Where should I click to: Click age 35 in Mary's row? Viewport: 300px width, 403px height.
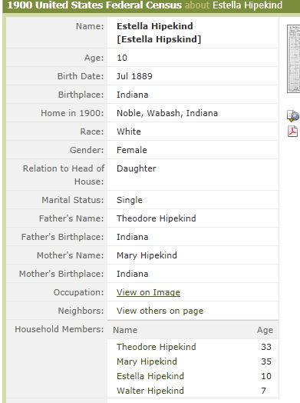point(266,361)
